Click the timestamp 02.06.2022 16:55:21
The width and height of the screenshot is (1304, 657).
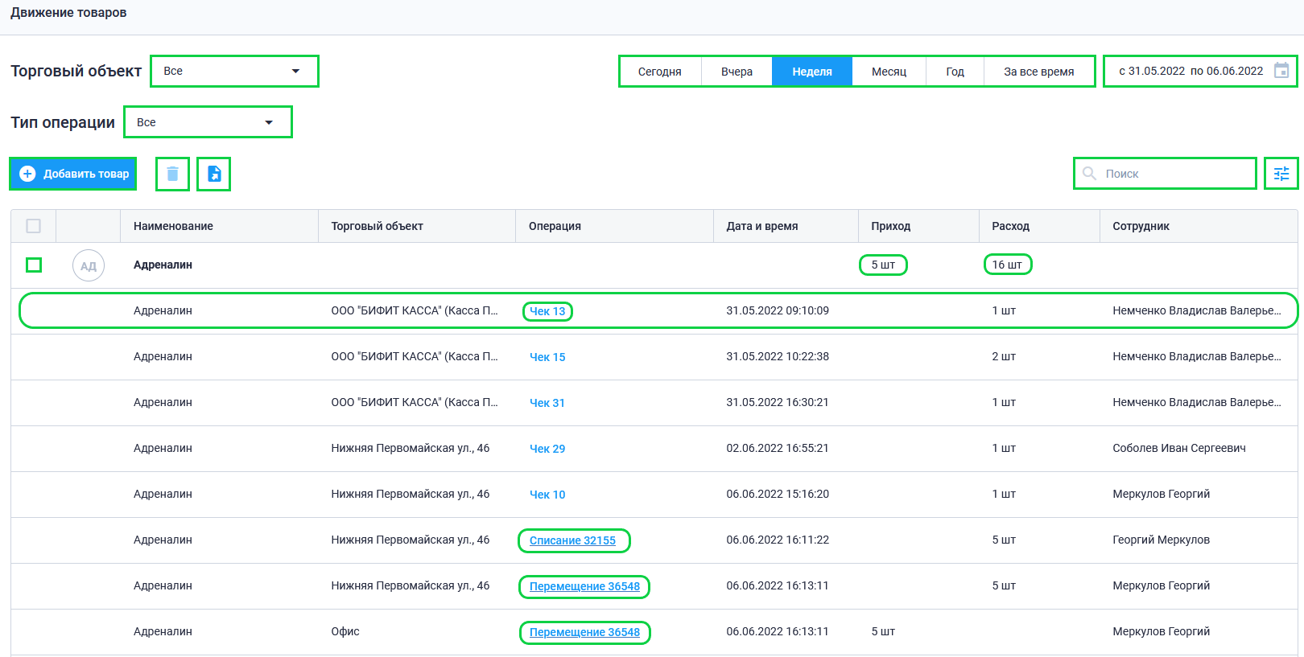click(778, 448)
